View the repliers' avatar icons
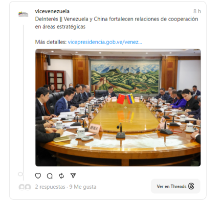220x200 pixels. tap(25, 187)
